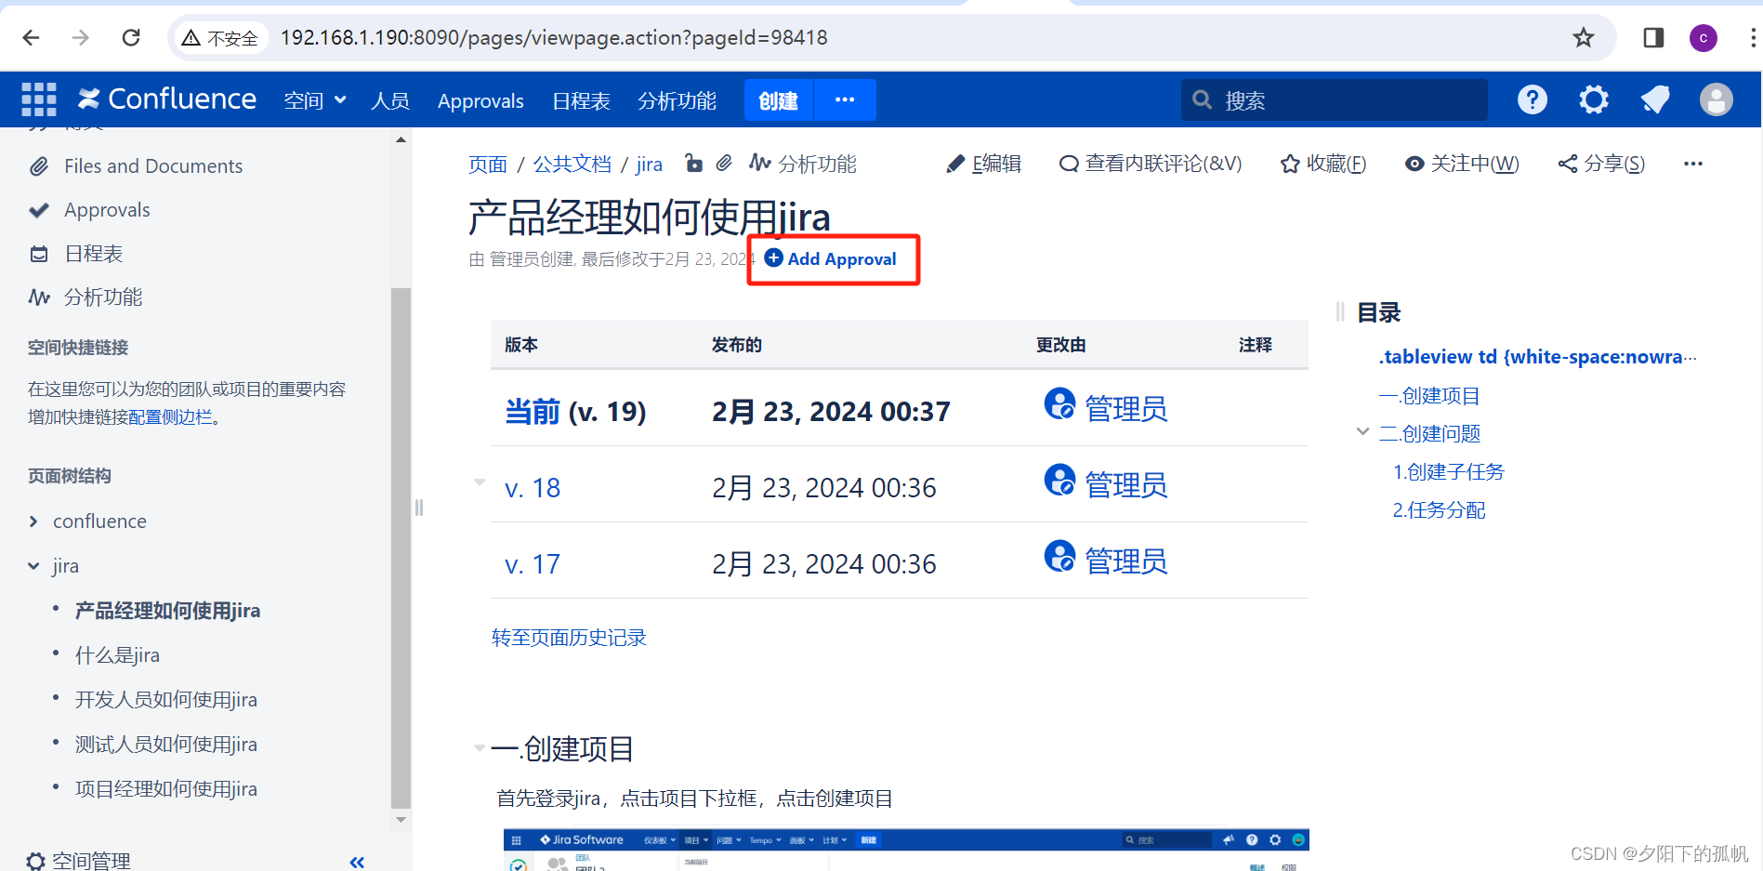Open 测试人员如何使用jira page in tree
The image size is (1763, 871).
pyautogui.click(x=166, y=745)
